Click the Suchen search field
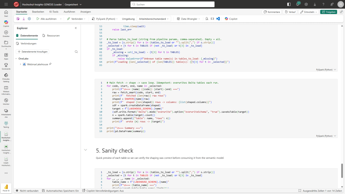The height and width of the screenshot is (194, 345). pos(172,4)
